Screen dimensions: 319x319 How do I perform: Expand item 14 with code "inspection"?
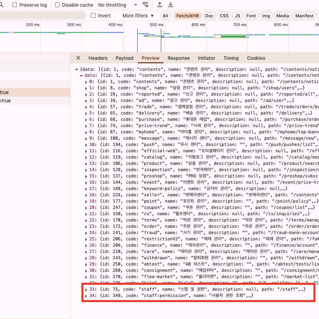pyautogui.click(x=86, y=170)
